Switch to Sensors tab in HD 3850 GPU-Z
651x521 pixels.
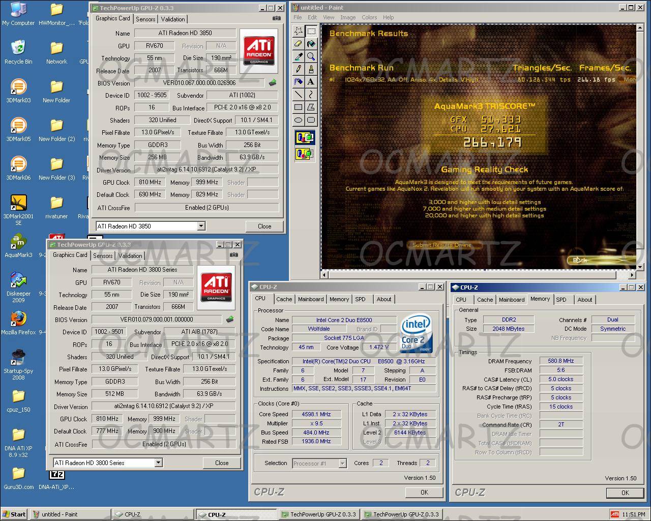pyautogui.click(x=145, y=19)
